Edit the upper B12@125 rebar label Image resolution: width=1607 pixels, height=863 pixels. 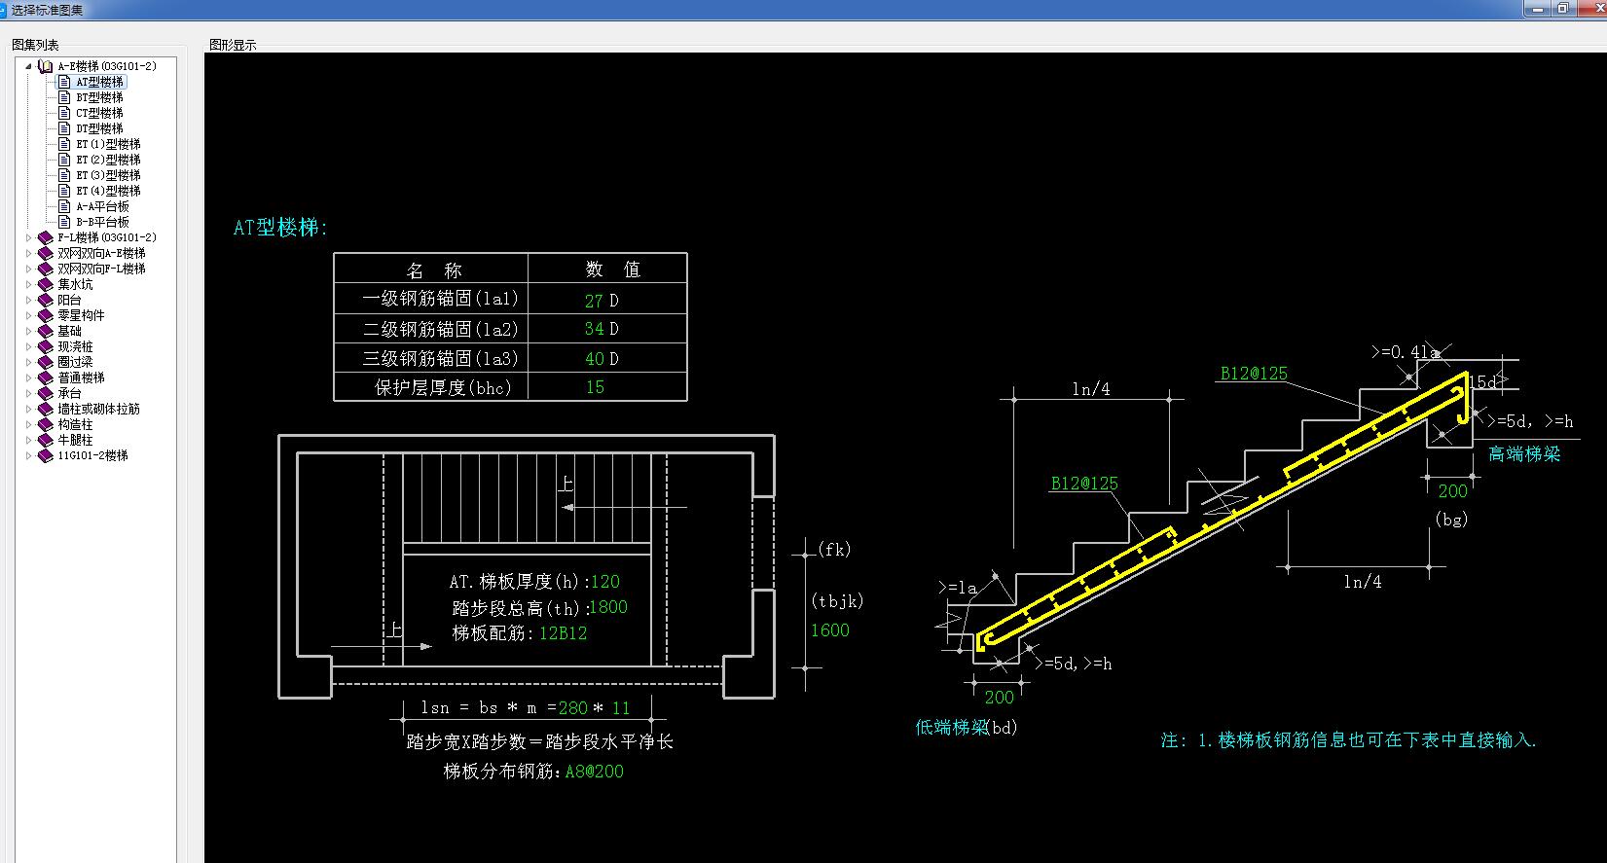pos(1254,373)
